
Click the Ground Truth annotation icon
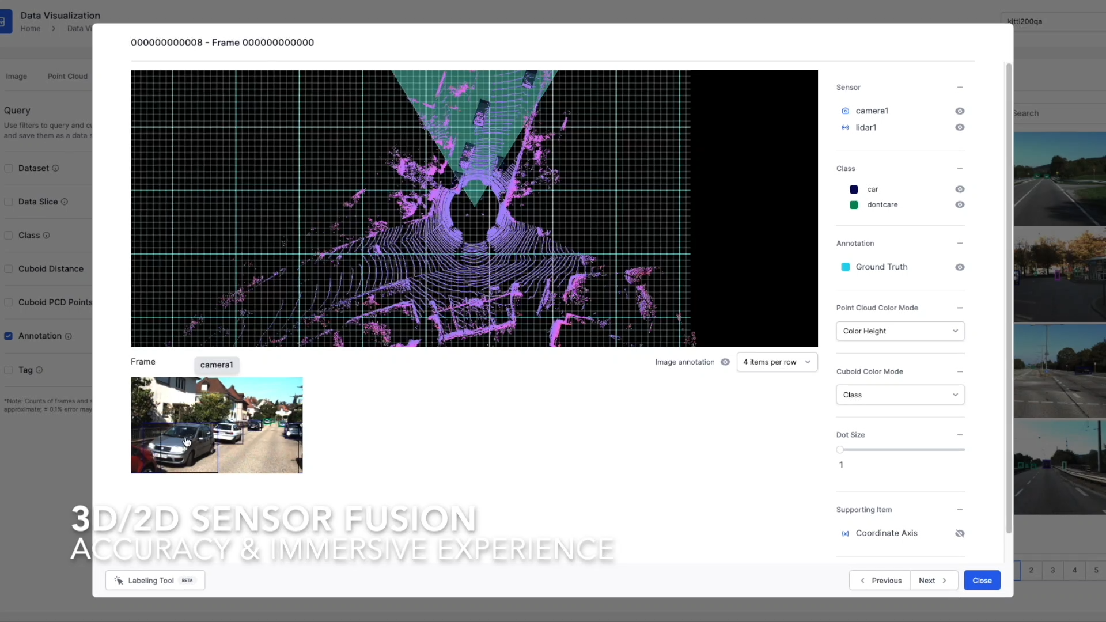coord(846,267)
